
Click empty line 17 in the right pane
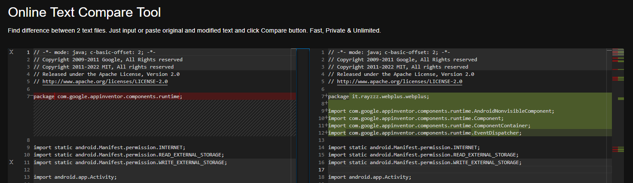pos(470,169)
